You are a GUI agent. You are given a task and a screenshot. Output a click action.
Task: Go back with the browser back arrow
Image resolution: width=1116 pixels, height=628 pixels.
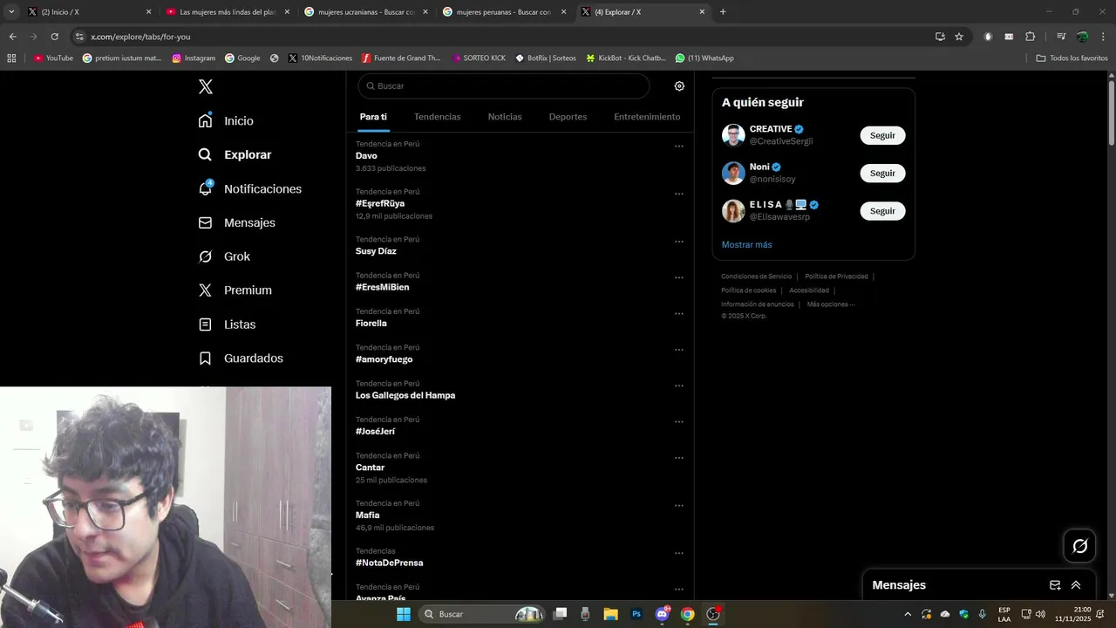(x=12, y=37)
